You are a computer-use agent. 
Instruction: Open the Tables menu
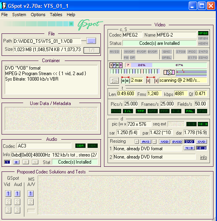pos(56,15)
